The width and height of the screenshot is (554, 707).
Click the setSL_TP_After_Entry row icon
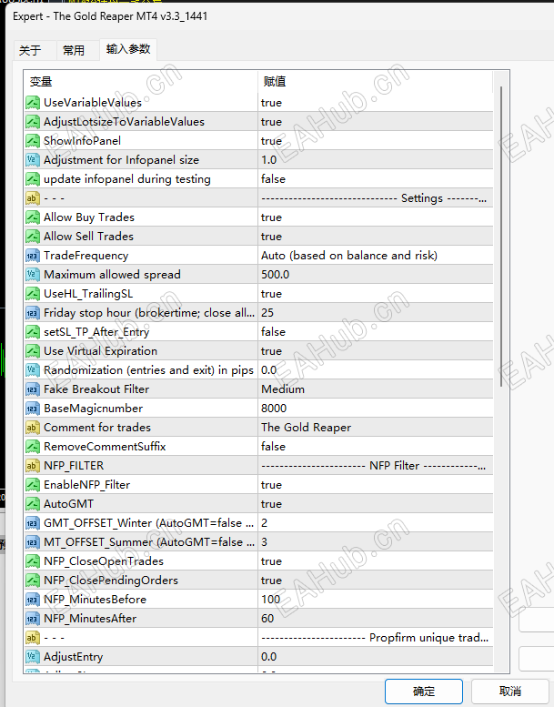coord(33,332)
